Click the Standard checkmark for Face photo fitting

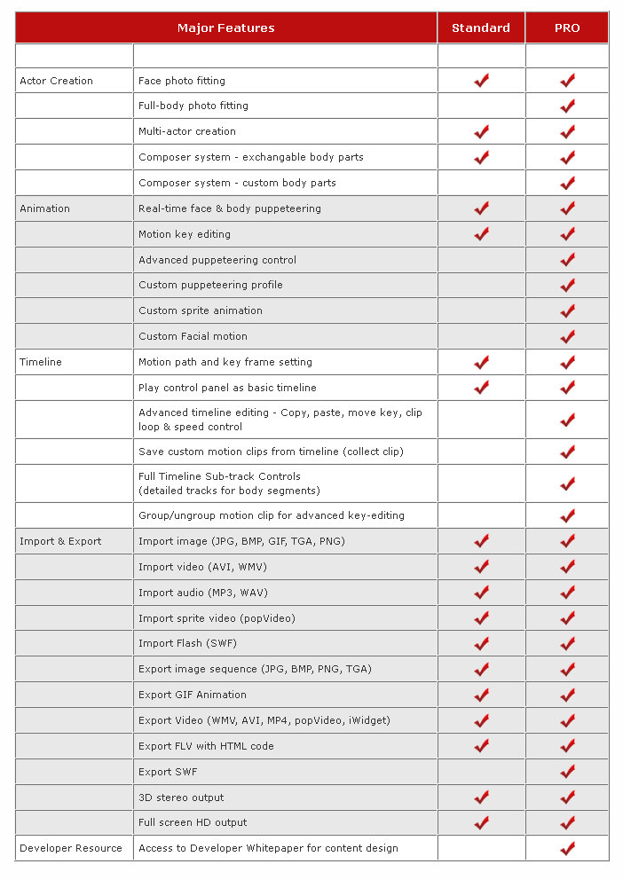tap(482, 81)
